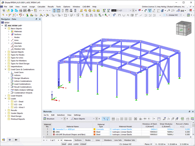Click the New Node tool icon
195x146 pixels.
(3, 15)
